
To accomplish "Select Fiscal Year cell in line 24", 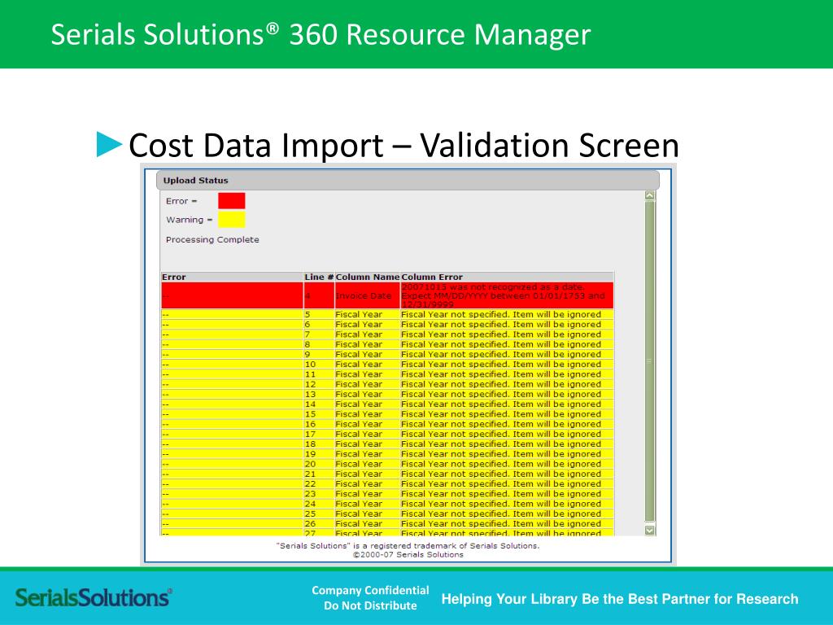I will pos(367,504).
